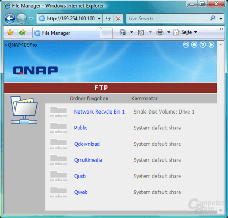Click the page scrollbar up arrow

pos(221,45)
